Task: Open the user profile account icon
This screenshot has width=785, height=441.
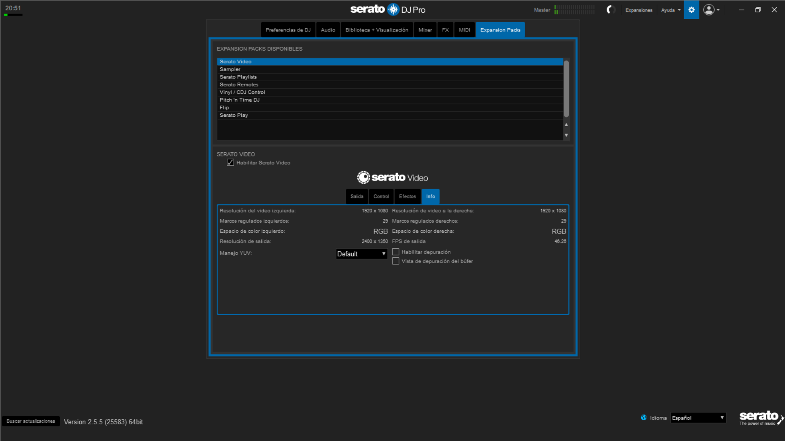Action: click(x=709, y=10)
